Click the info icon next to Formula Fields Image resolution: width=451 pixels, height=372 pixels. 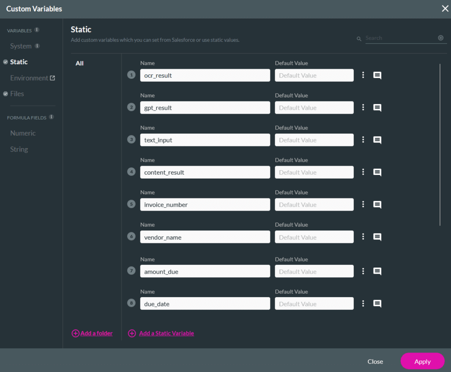coord(52,117)
